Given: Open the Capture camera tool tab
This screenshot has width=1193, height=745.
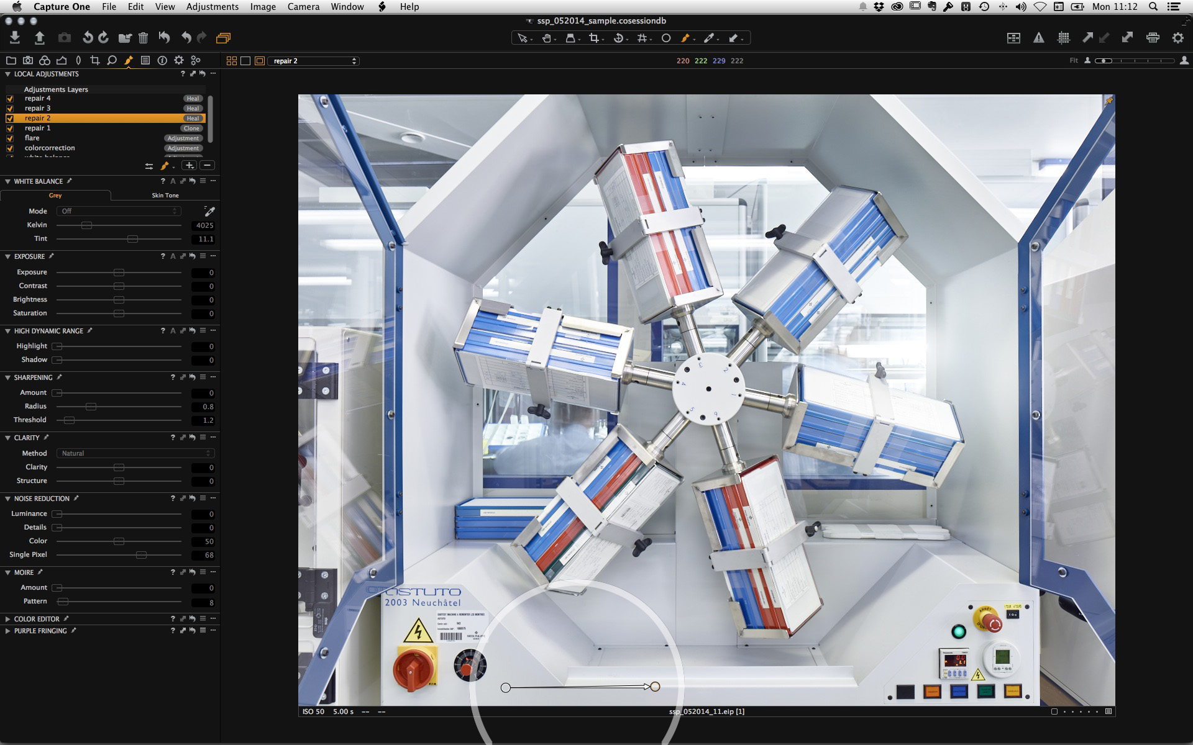Looking at the screenshot, I should pyautogui.click(x=28, y=60).
